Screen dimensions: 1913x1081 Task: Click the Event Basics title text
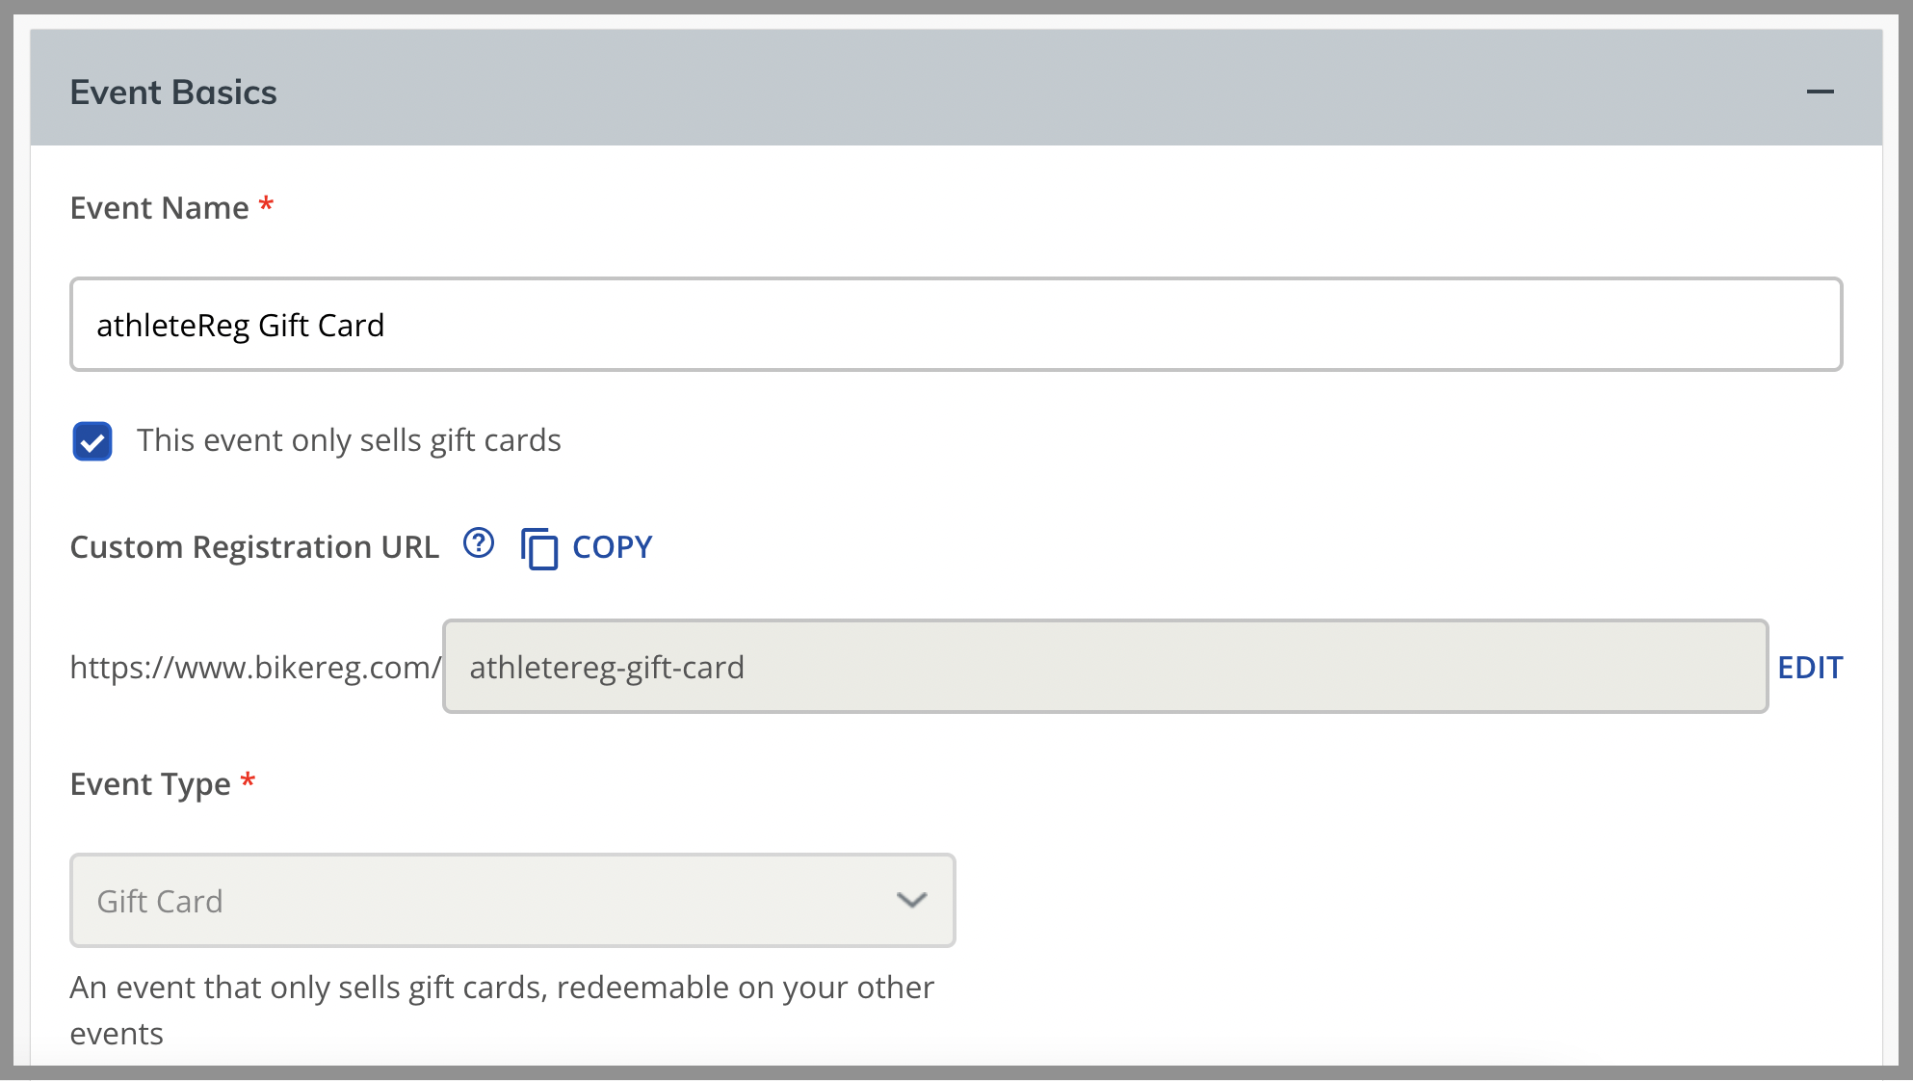tap(173, 92)
